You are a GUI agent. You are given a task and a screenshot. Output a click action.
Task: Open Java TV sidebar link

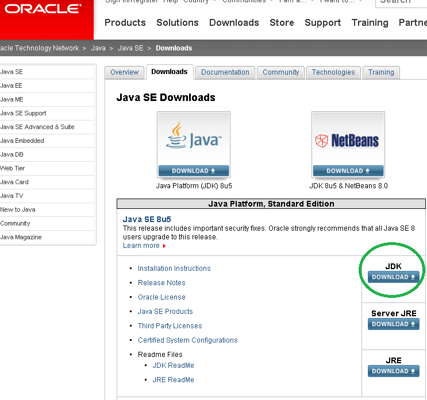point(47,196)
